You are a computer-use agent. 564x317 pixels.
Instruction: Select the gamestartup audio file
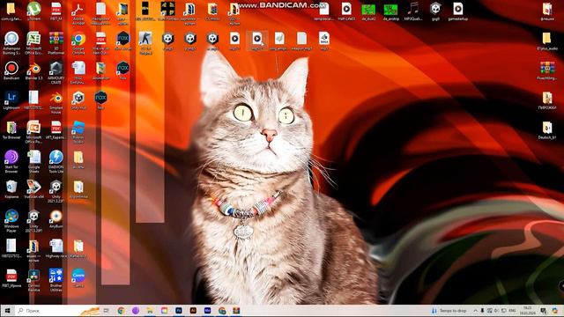[458, 11]
